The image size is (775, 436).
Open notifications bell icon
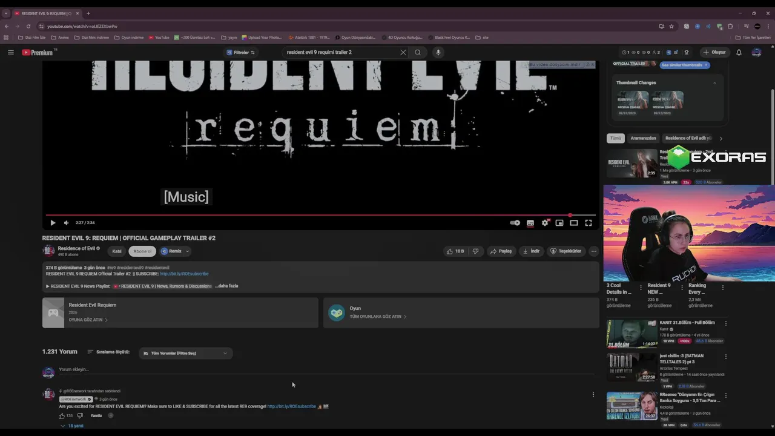pos(739,53)
